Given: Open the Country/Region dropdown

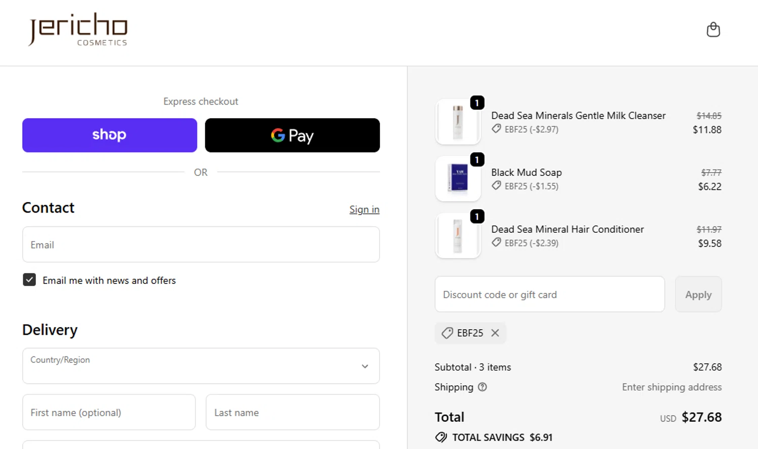Looking at the screenshot, I should point(201,366).
